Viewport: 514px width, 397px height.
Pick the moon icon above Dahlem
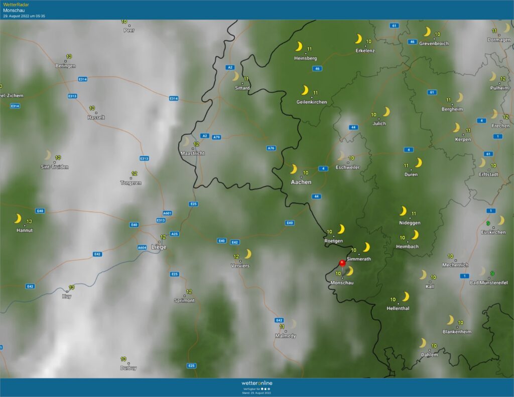pos(423,343)
